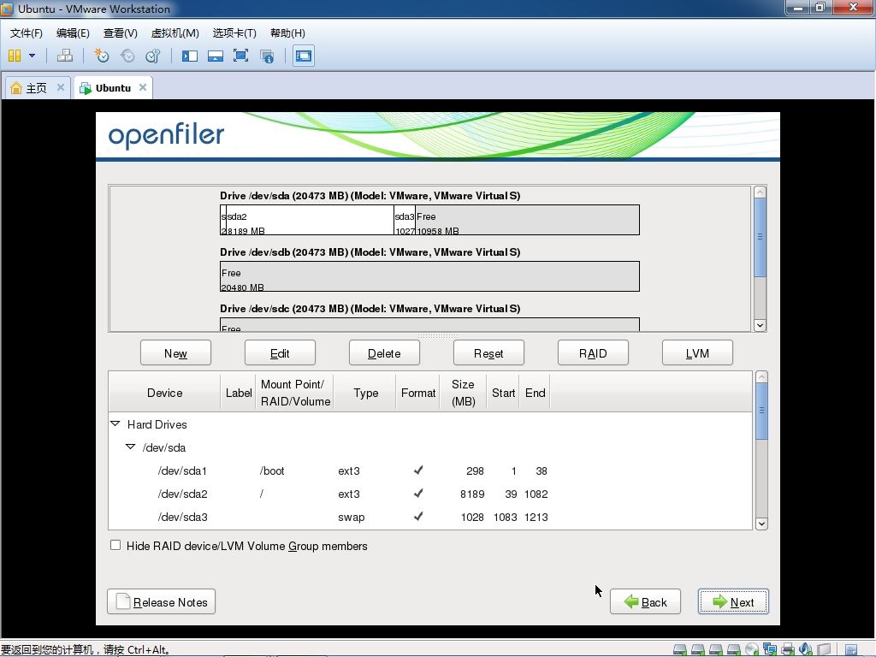Click the Send Ctrl+Alt+Del toolbar icon
876x657 pixels.
tap(65, 56)
